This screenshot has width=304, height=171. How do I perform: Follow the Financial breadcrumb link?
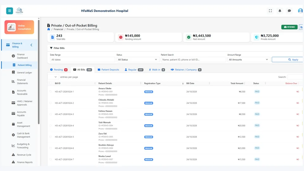[58, 29]
